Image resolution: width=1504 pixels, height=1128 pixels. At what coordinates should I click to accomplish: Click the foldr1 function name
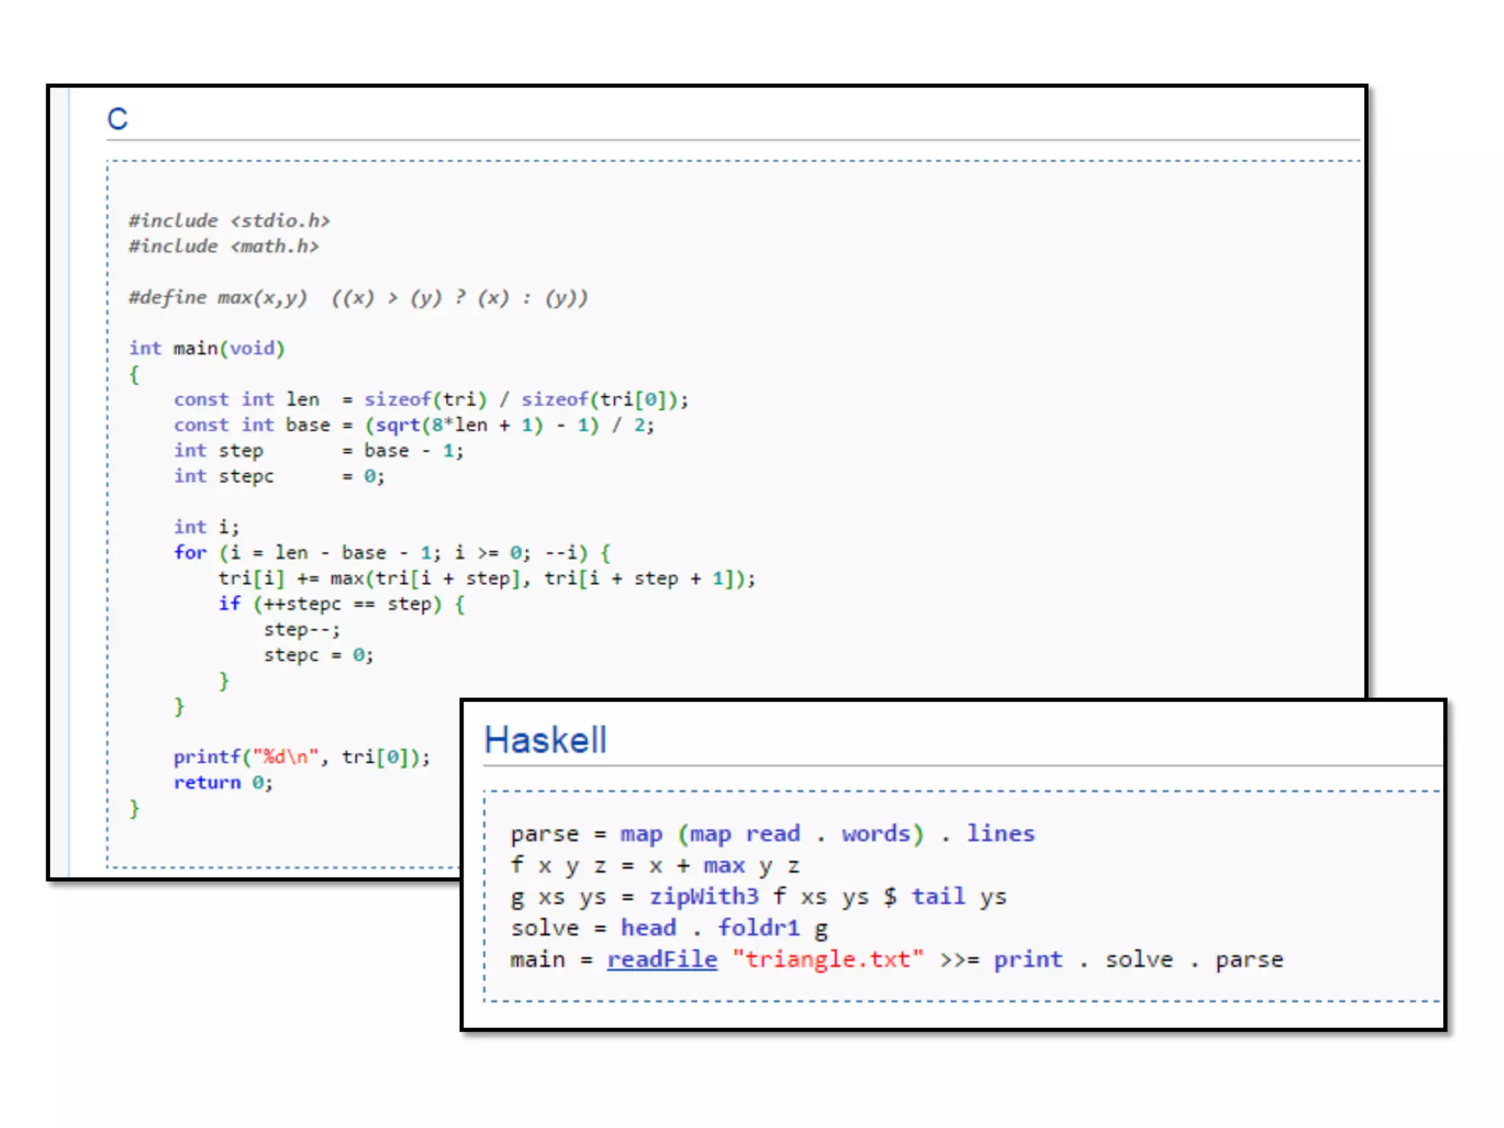click(x=758, y=928)
